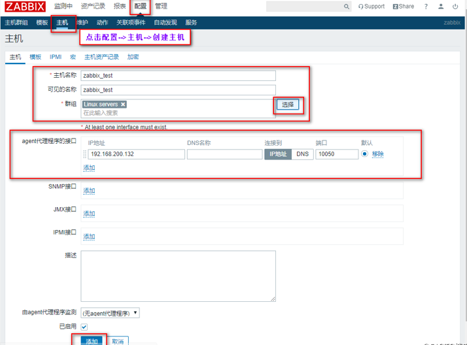Click 移除 to remove agent interface
The image size is (467, 345).
point(378,154)
